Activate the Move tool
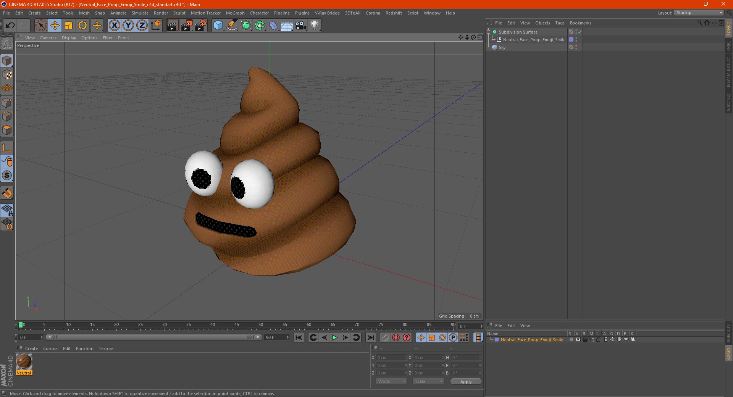 tap(55, 26)
